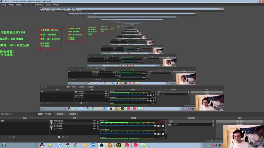Move selected source up in list
Viewport: 264px width, 148px height.
click(63, 137)
